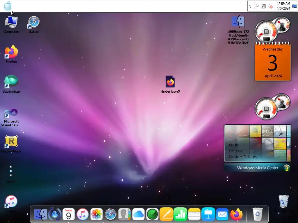Launch Safari compass icon in the dock

point(110,214)
